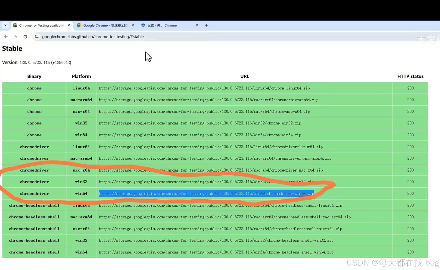
Task: Click the settings gear tab favicon
Action: click(143, 25)
